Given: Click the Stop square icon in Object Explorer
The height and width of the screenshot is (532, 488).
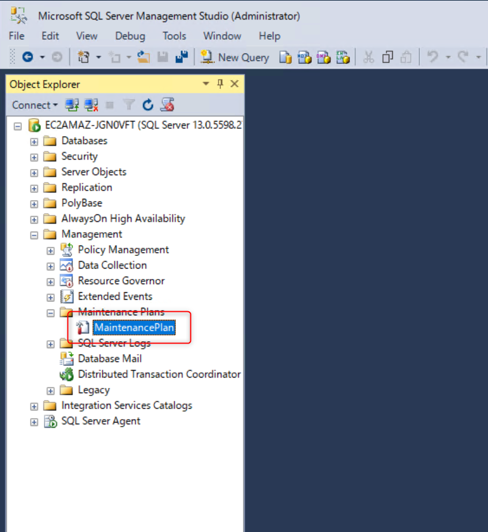Looking at the screenshot, I should 110,105.
